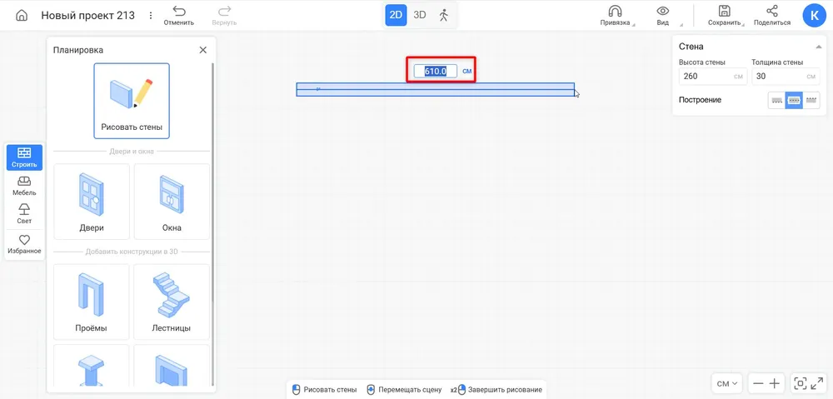
Task: Switch to 3D view mode
Action: click(420, 15)
